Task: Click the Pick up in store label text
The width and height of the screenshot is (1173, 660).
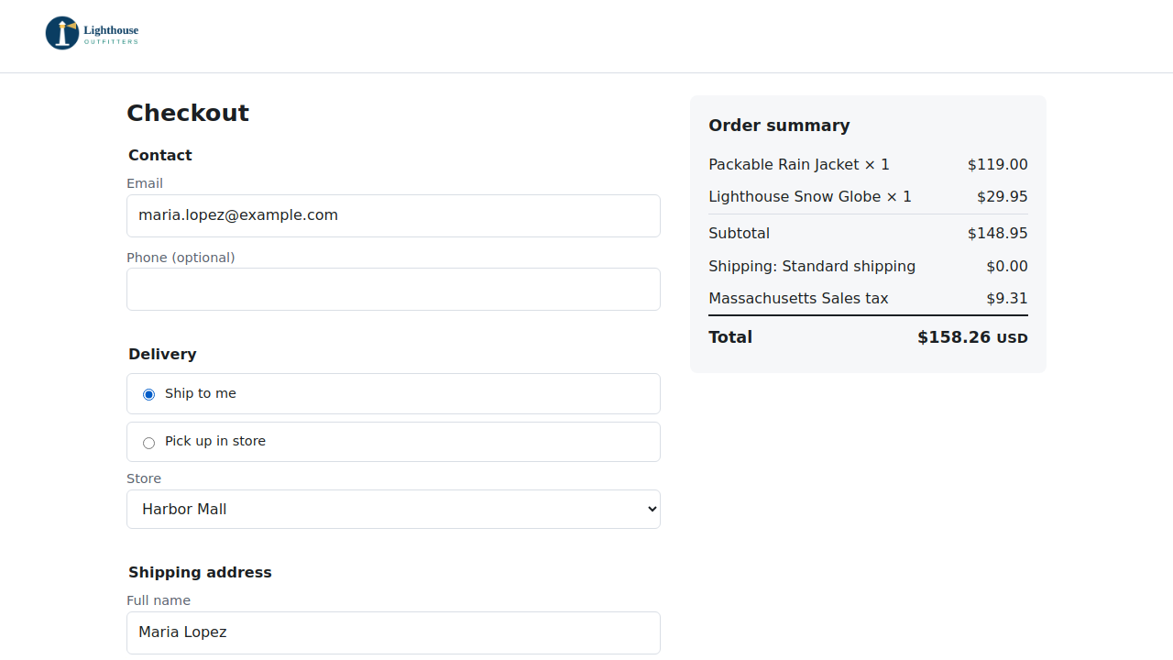Action: (215, 441)
